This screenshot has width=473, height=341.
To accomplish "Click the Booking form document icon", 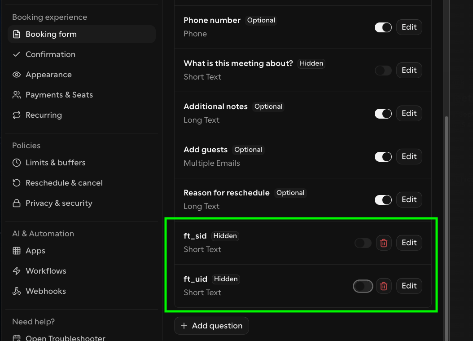I will pyautogui.click(x=17, y=34).
